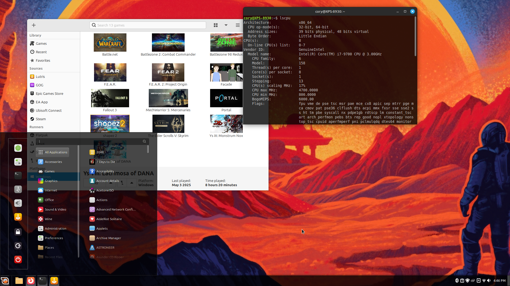Screen dimensions: 510x286
Task: Select Steam source in Lutris sidebar
Action: 41,119
